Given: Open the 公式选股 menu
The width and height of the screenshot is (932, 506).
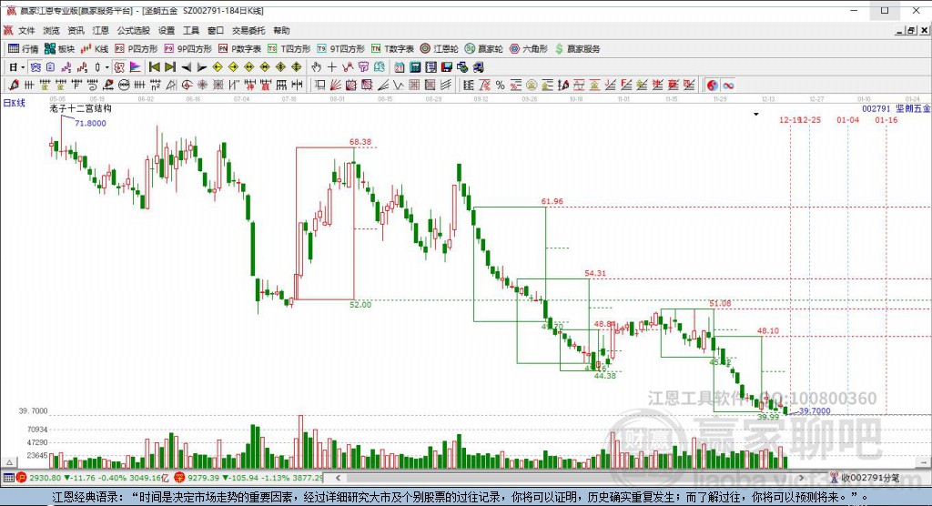Looking at the screenshot, I should click(x=133, y=30).
